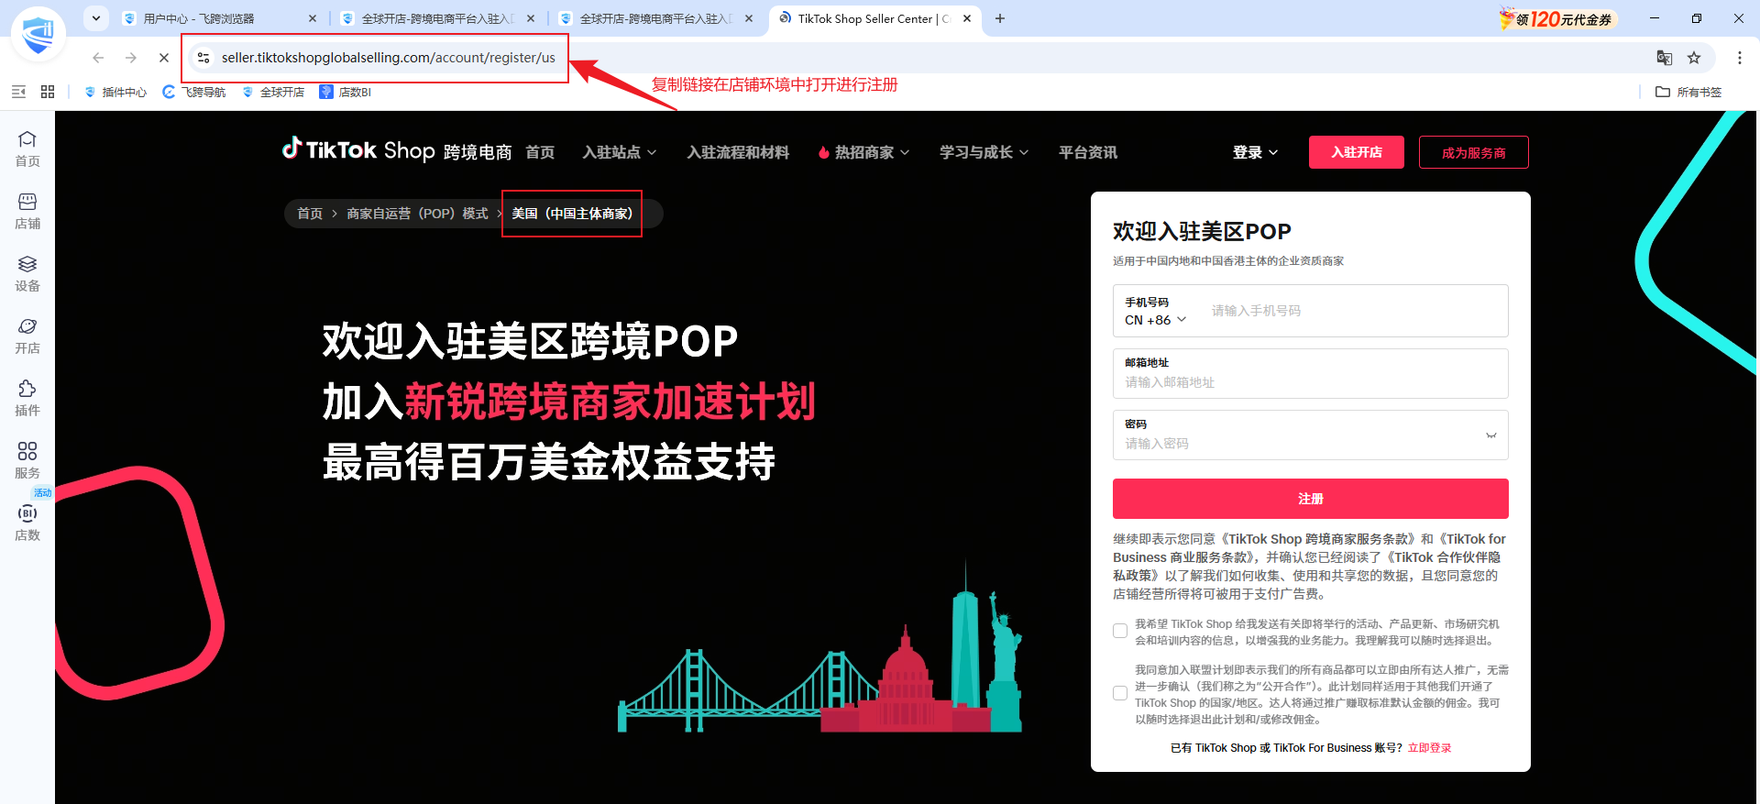Expand the 登录 dropdown
1760x804 pixels.
(x=1255, y=152)
